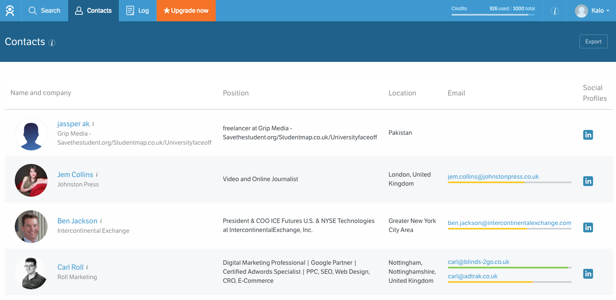Click the info icon next to Jem Collins
Image resolution: width=616 pixels, height=300 pixels.
(x=97, y=175)
